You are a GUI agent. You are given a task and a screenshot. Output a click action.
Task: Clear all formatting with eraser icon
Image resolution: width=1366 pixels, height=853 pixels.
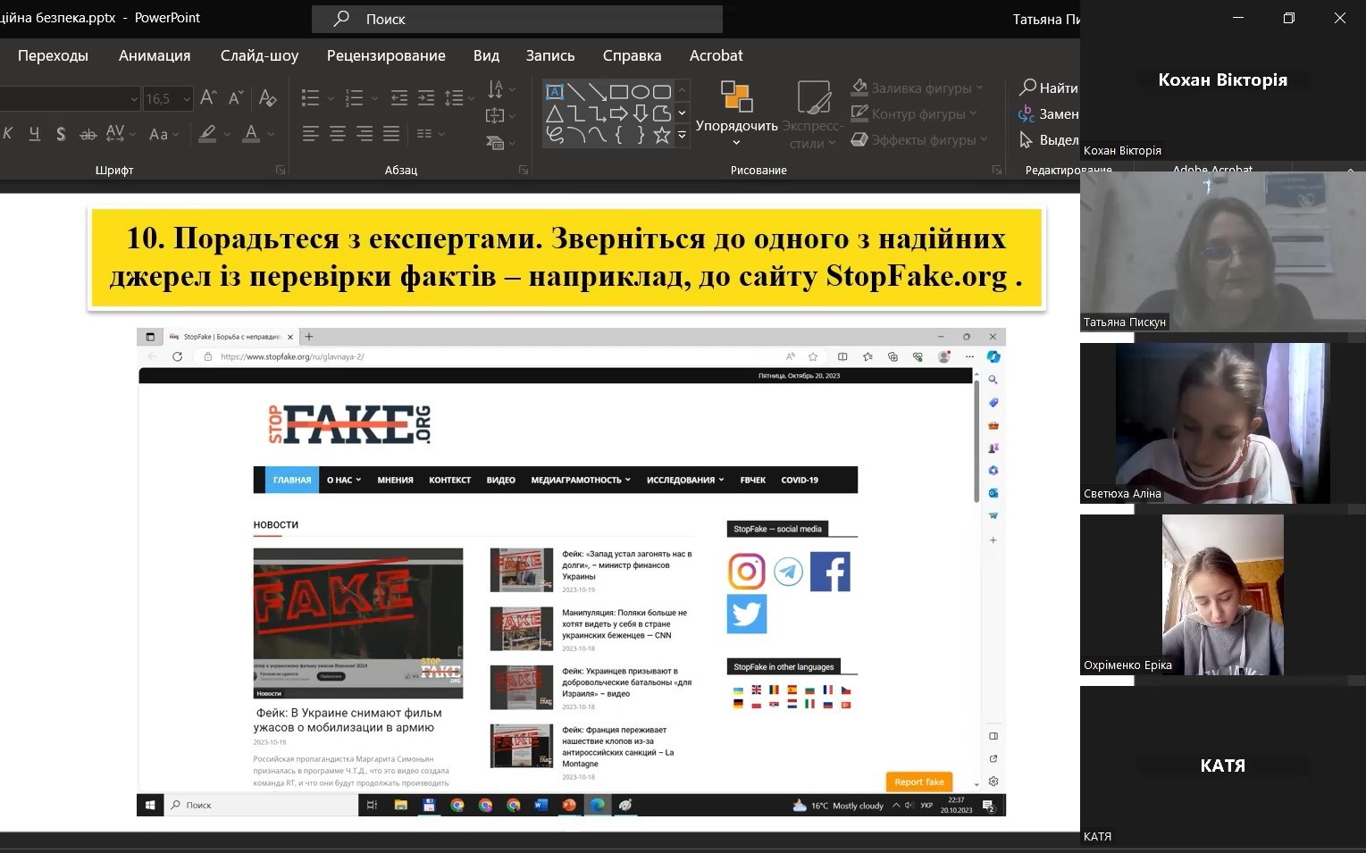point(267,97)
